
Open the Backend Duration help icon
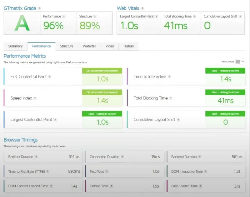[x=200, y=157]
